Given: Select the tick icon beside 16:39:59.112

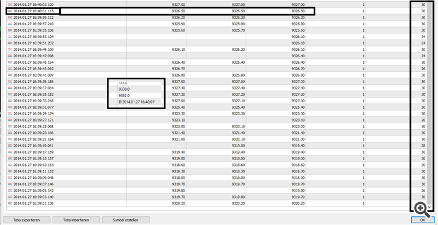Looking at the screenshot, I should (11, 18).
